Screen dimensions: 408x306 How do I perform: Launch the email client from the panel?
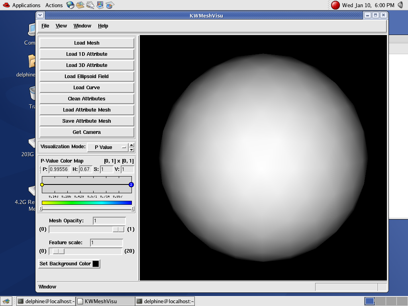80,5
